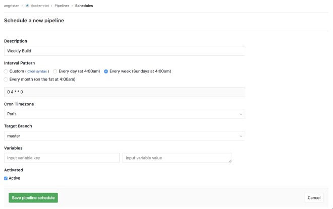333x209 pixels.
Task: Click into the Description field
Action: tap(124, 51)
